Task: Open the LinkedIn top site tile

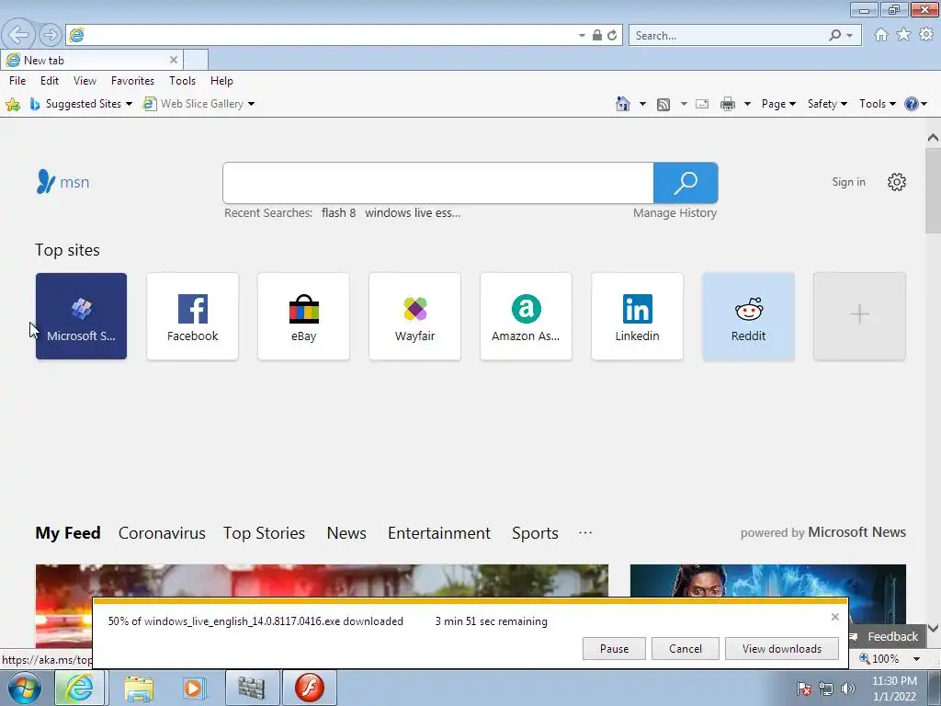Action: (638, 316)
